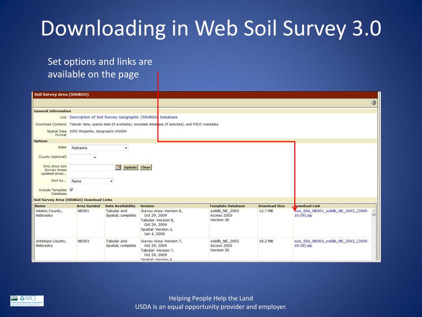
Task: Download the wss_SSA_NE001 zip file link
Action: 331,213
